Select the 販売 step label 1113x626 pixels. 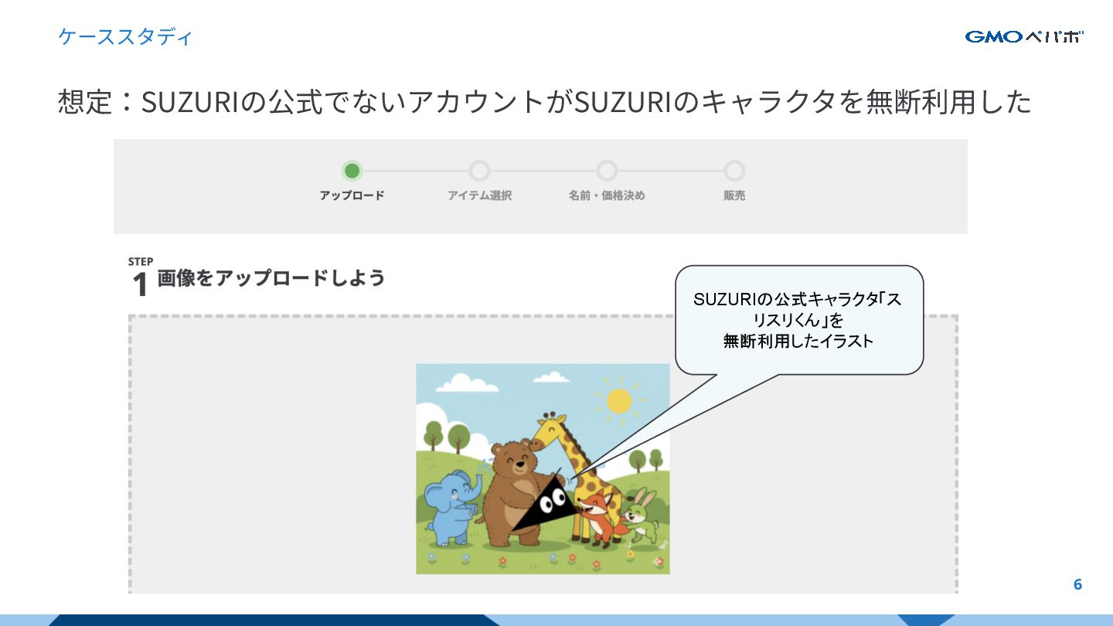[734, 196]
